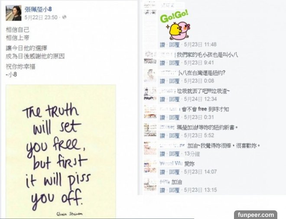The height and width of the screenshot is (219, 286).
Task: Like the comment 珮瑩加油!等妳的紐約新書
Action: [x=162, y=135]
